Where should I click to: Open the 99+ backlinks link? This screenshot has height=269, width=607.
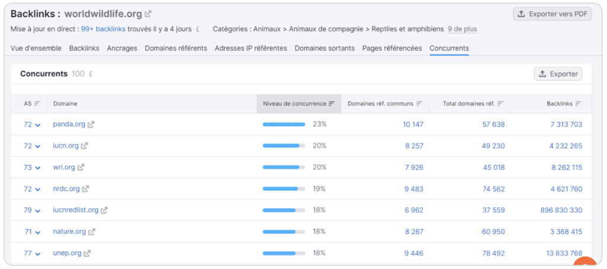point(103,29)
